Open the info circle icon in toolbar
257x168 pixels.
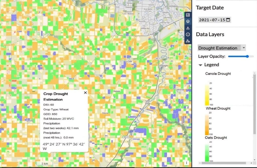point(188,34)
